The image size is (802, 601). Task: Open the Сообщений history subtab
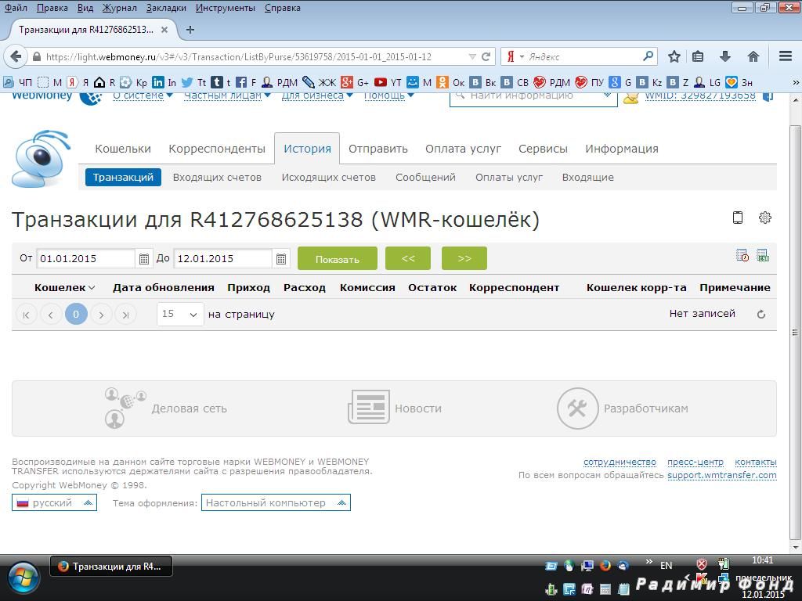[x=425, y=178]
